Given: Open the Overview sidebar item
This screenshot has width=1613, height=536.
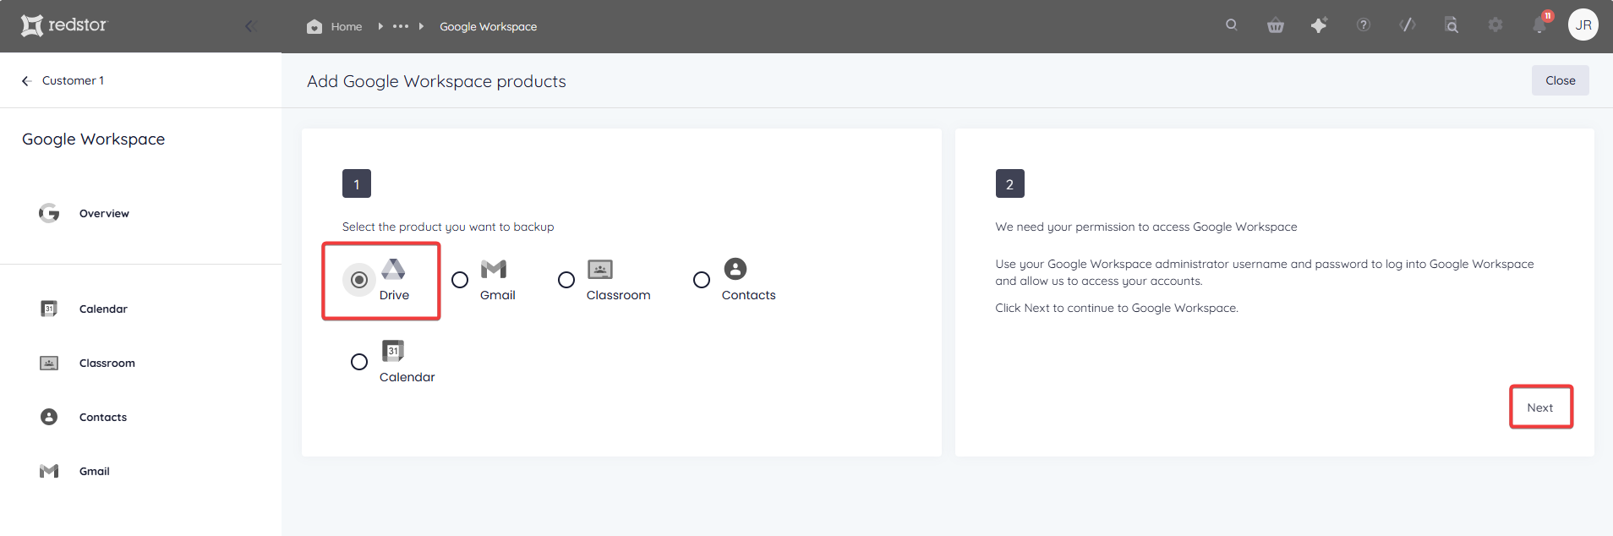Looking at the screenshot, I should pyautogui.click(x=104, y=213).
